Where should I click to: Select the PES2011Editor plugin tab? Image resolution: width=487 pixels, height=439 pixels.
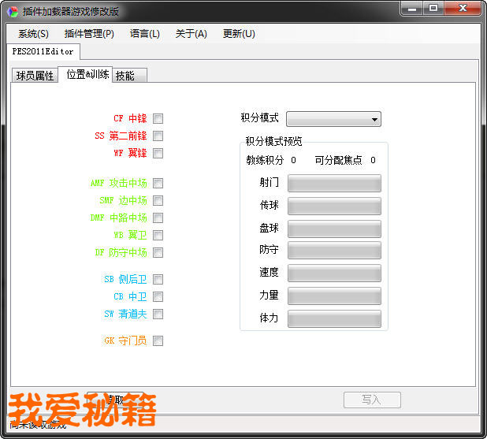[43, 52]
